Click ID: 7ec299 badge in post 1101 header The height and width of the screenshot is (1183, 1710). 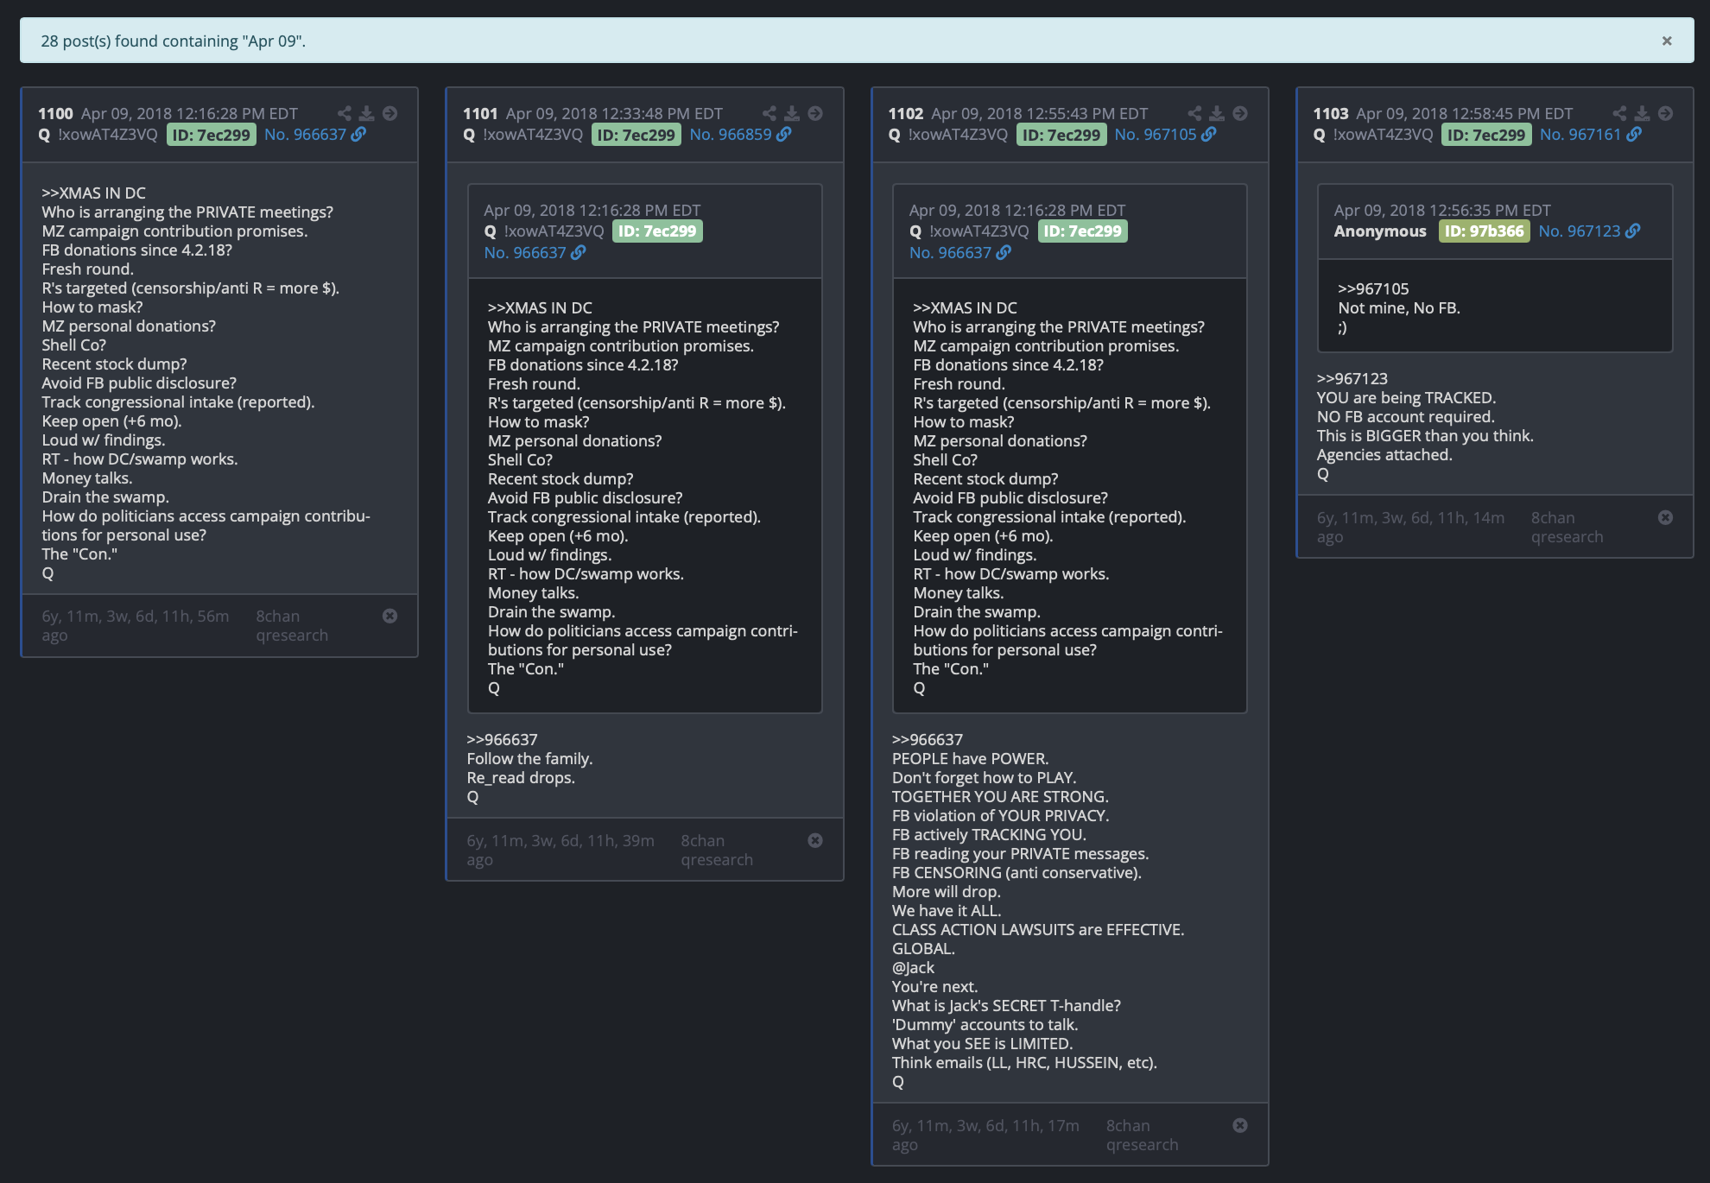[636, 135]
